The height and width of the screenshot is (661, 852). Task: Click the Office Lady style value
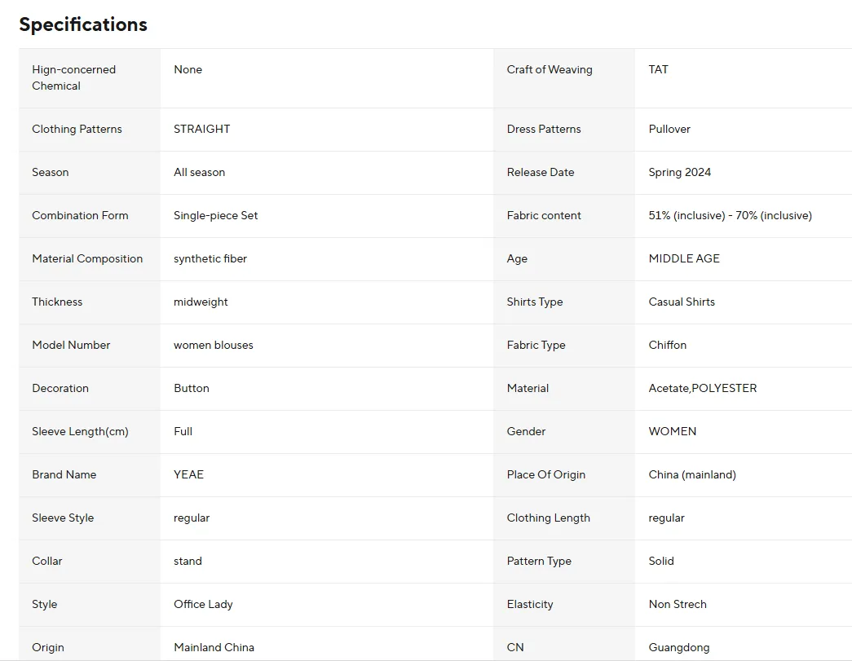(203, 604)
